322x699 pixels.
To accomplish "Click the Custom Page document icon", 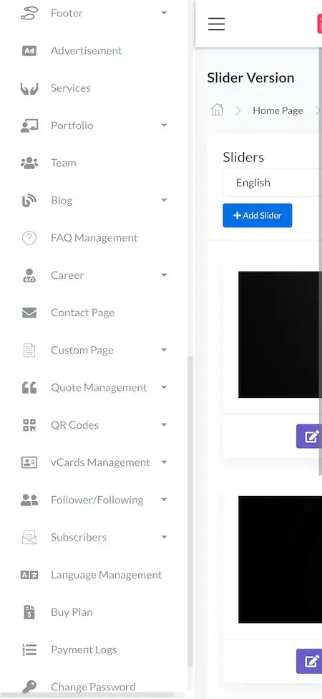I will (x=29, y=351).
